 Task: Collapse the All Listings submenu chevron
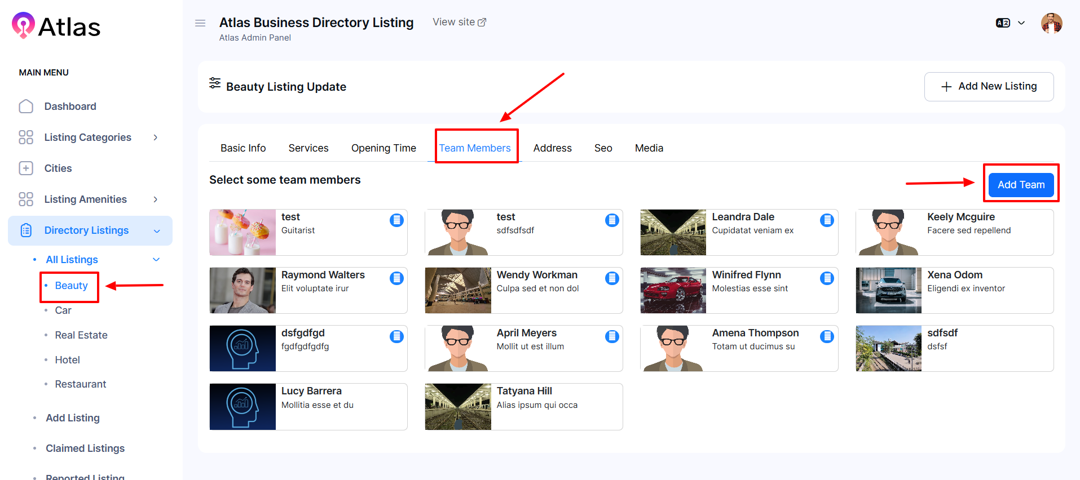[x=156, y=260]
